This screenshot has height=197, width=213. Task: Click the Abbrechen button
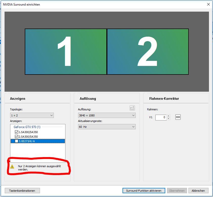pos(198,191)
